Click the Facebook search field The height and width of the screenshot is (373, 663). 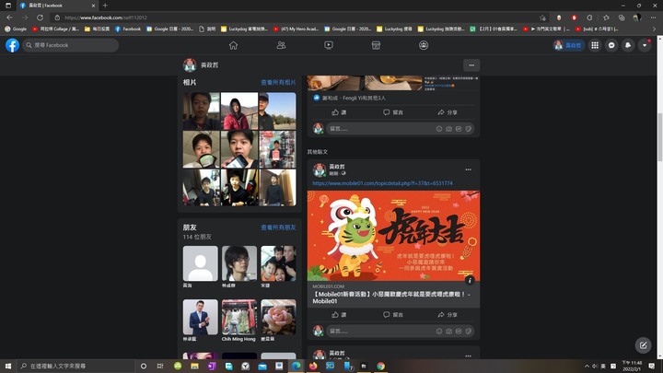pos(71,45)
